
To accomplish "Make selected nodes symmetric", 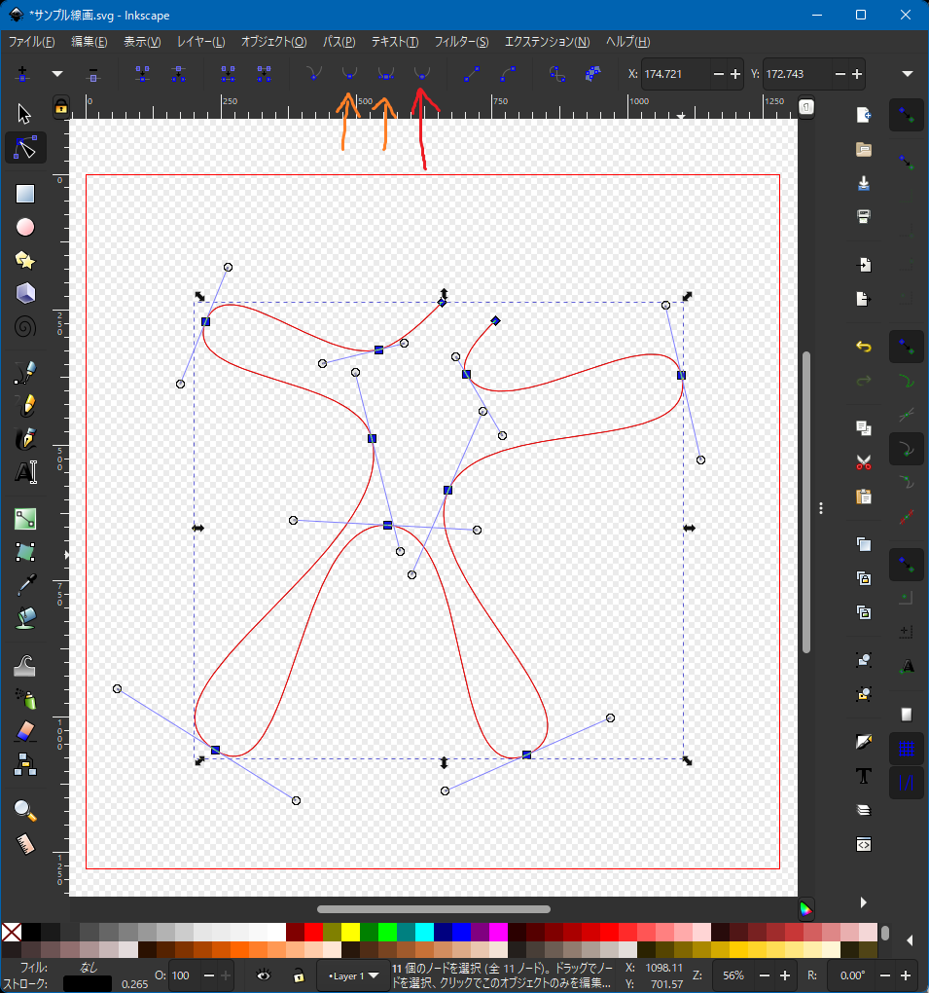I will pos(385,74).
